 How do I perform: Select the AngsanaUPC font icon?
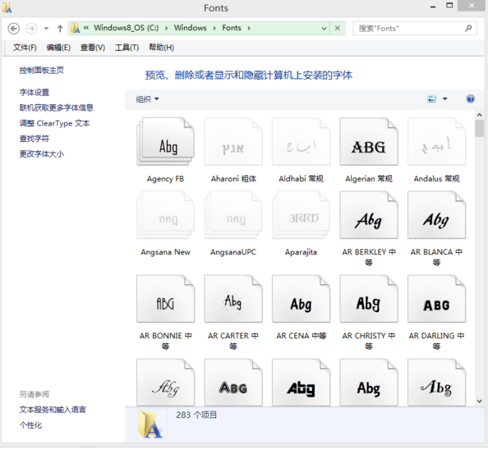(233, 215)
